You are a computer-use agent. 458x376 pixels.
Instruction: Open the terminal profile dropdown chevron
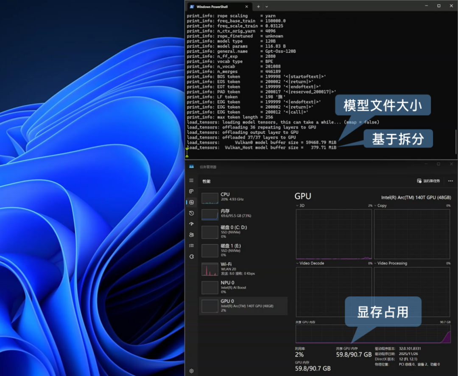click(267, 6)
